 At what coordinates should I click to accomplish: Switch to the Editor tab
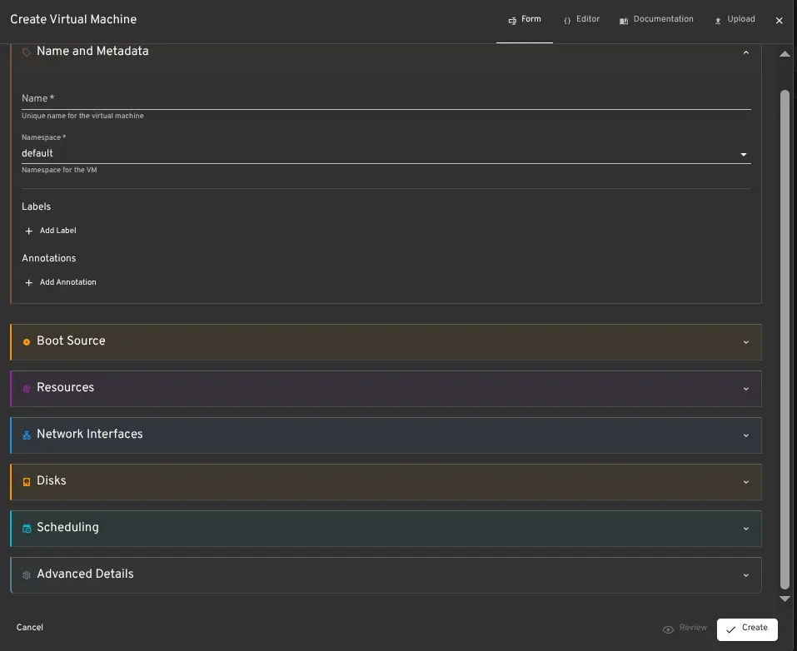click(x=581, y=20)
